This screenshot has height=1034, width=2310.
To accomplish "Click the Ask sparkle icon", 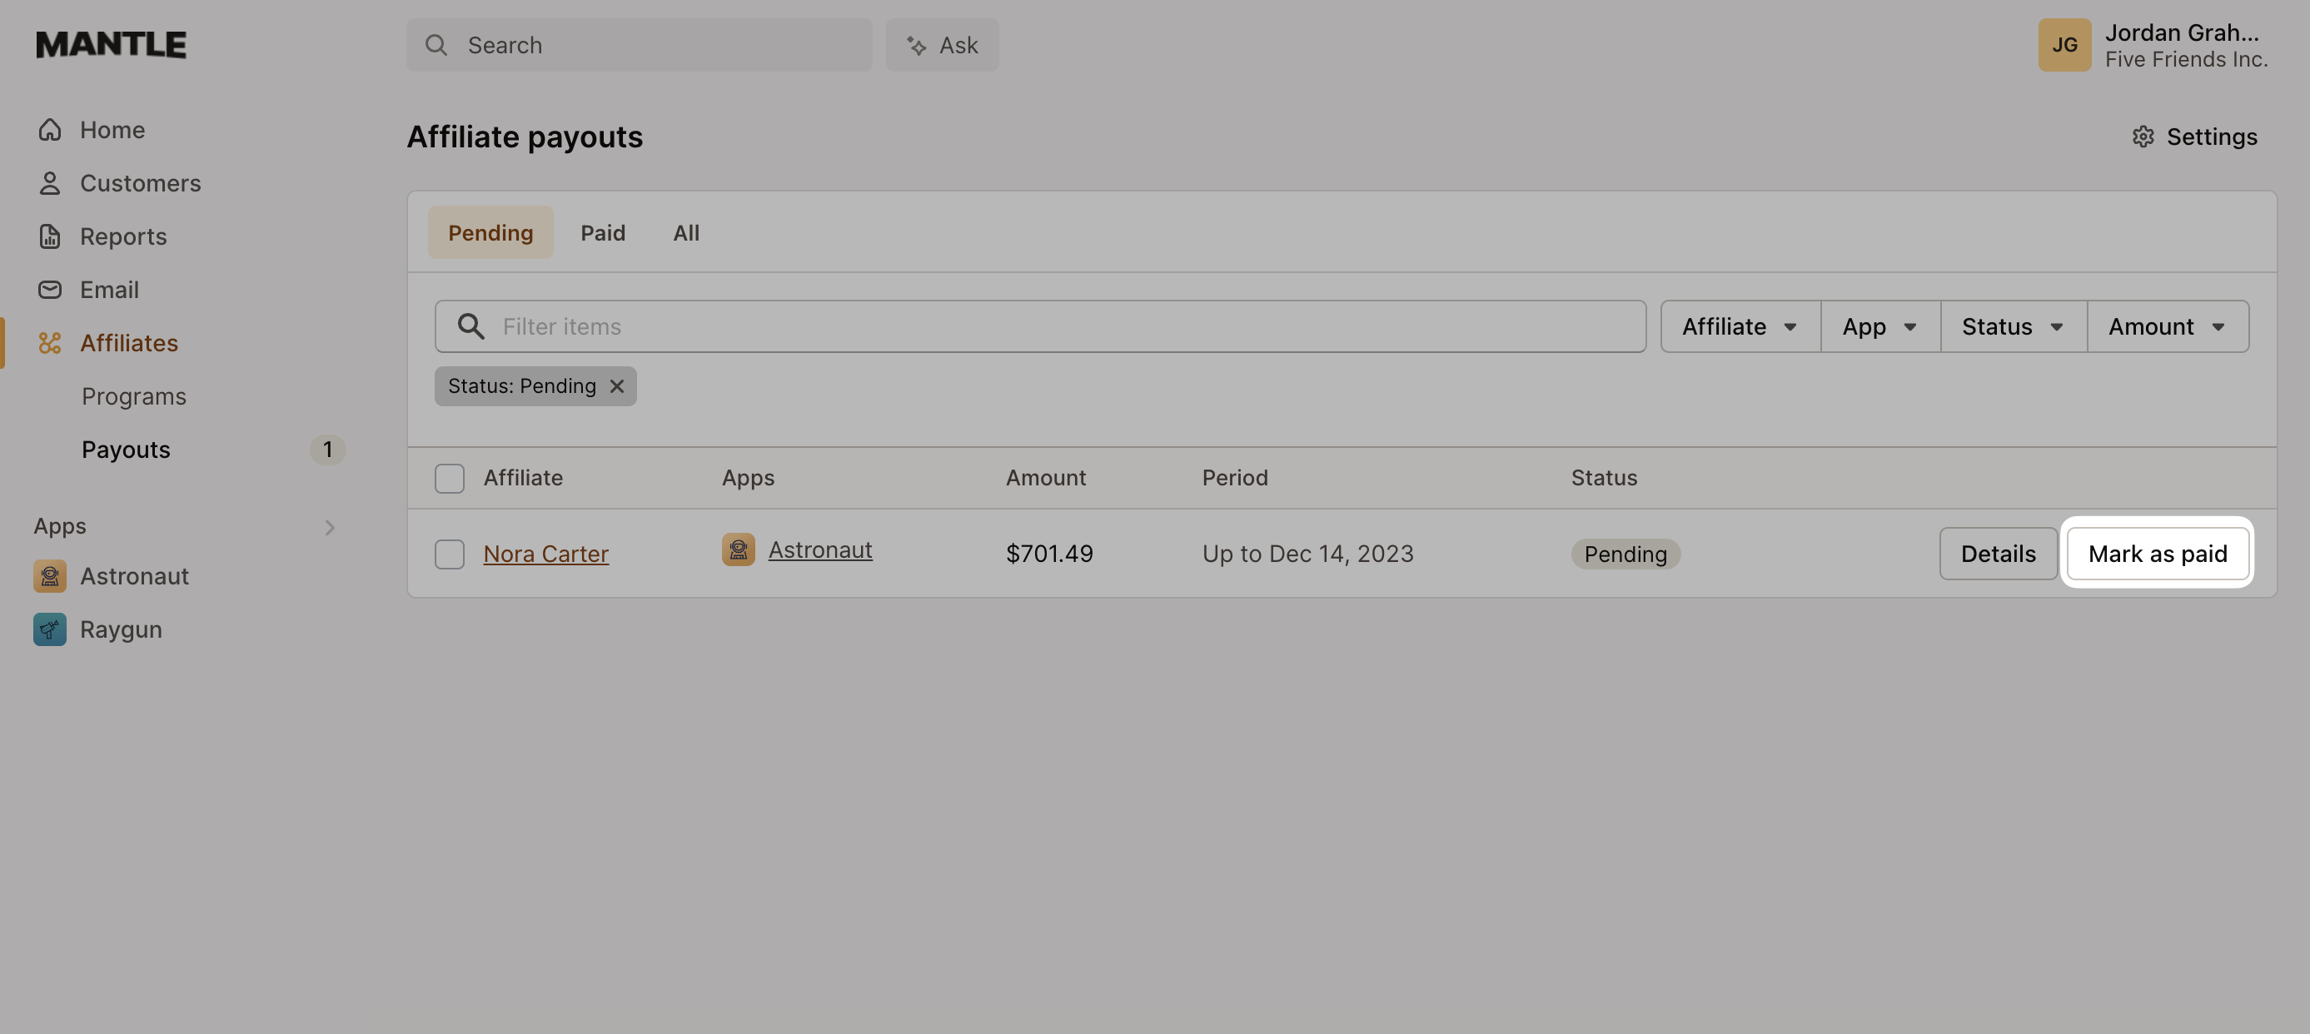I will point(917,44).
